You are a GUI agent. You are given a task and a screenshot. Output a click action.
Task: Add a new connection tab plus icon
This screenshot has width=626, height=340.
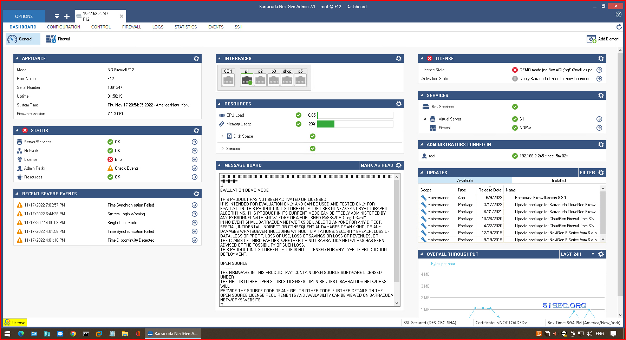pyautogui.click(x=67, y=16)
